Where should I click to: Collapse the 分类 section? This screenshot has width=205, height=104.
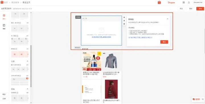pos(27,61)
